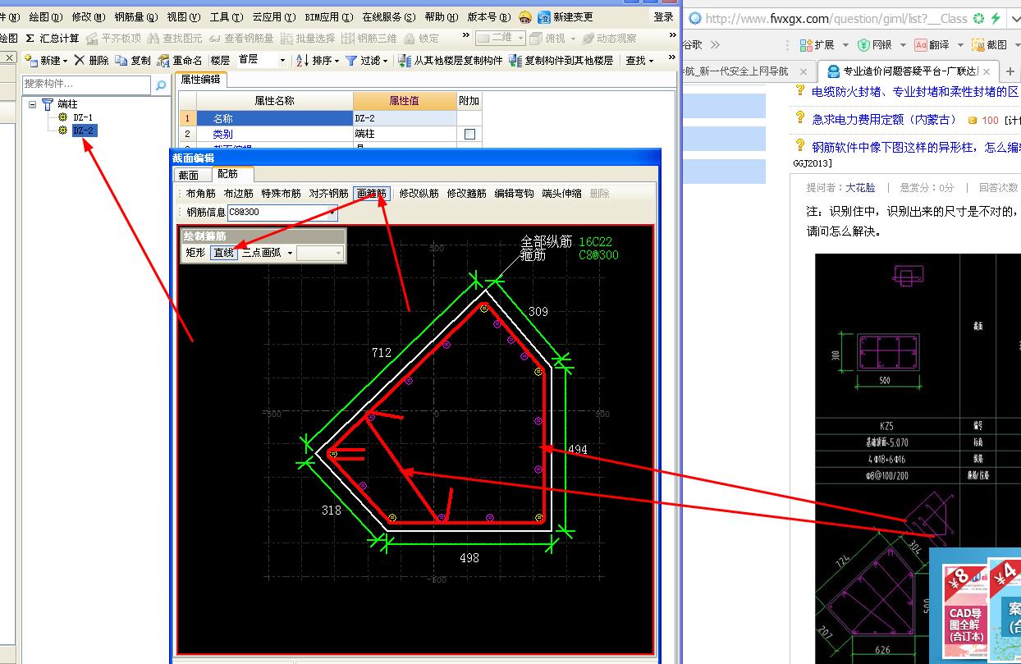Screen dimensions: 1021x664
Task: Click the 扩展 extensions icon in browser
Action: pyautogui.click(x=806, y=45)
